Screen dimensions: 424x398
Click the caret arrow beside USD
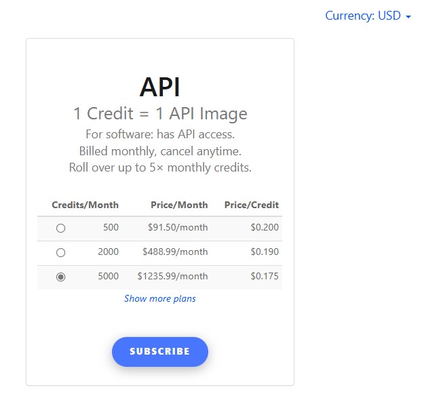tap(408, 16)
